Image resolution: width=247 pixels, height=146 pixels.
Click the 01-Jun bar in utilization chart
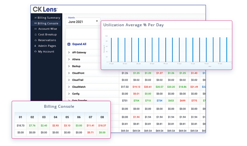111,50
